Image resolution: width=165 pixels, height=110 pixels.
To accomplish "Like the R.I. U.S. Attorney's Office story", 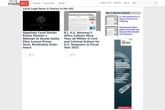I will (x=73, y=55).
